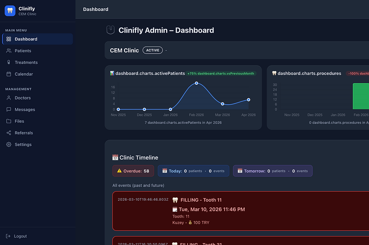The image size is (369, 245).
Task: Click patient name Kuzey in event card
Action: point(178,222)
